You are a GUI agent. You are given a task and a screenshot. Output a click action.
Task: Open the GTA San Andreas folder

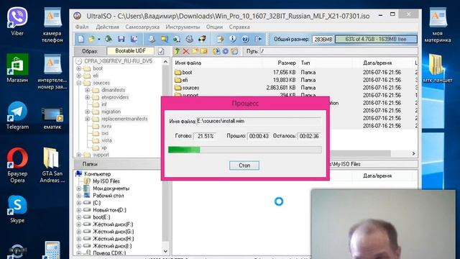pos(52,165)
